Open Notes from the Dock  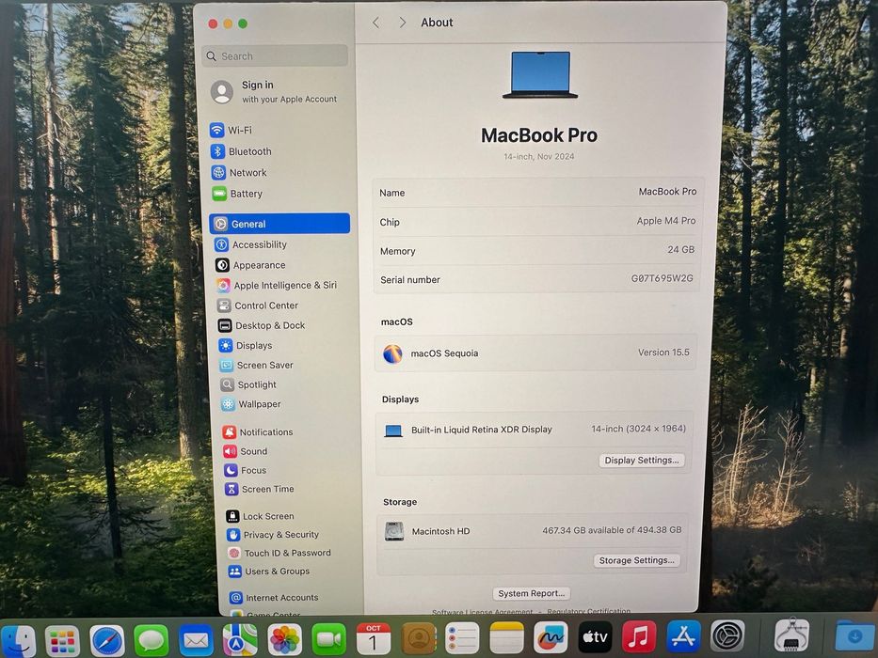coord(506,637)
